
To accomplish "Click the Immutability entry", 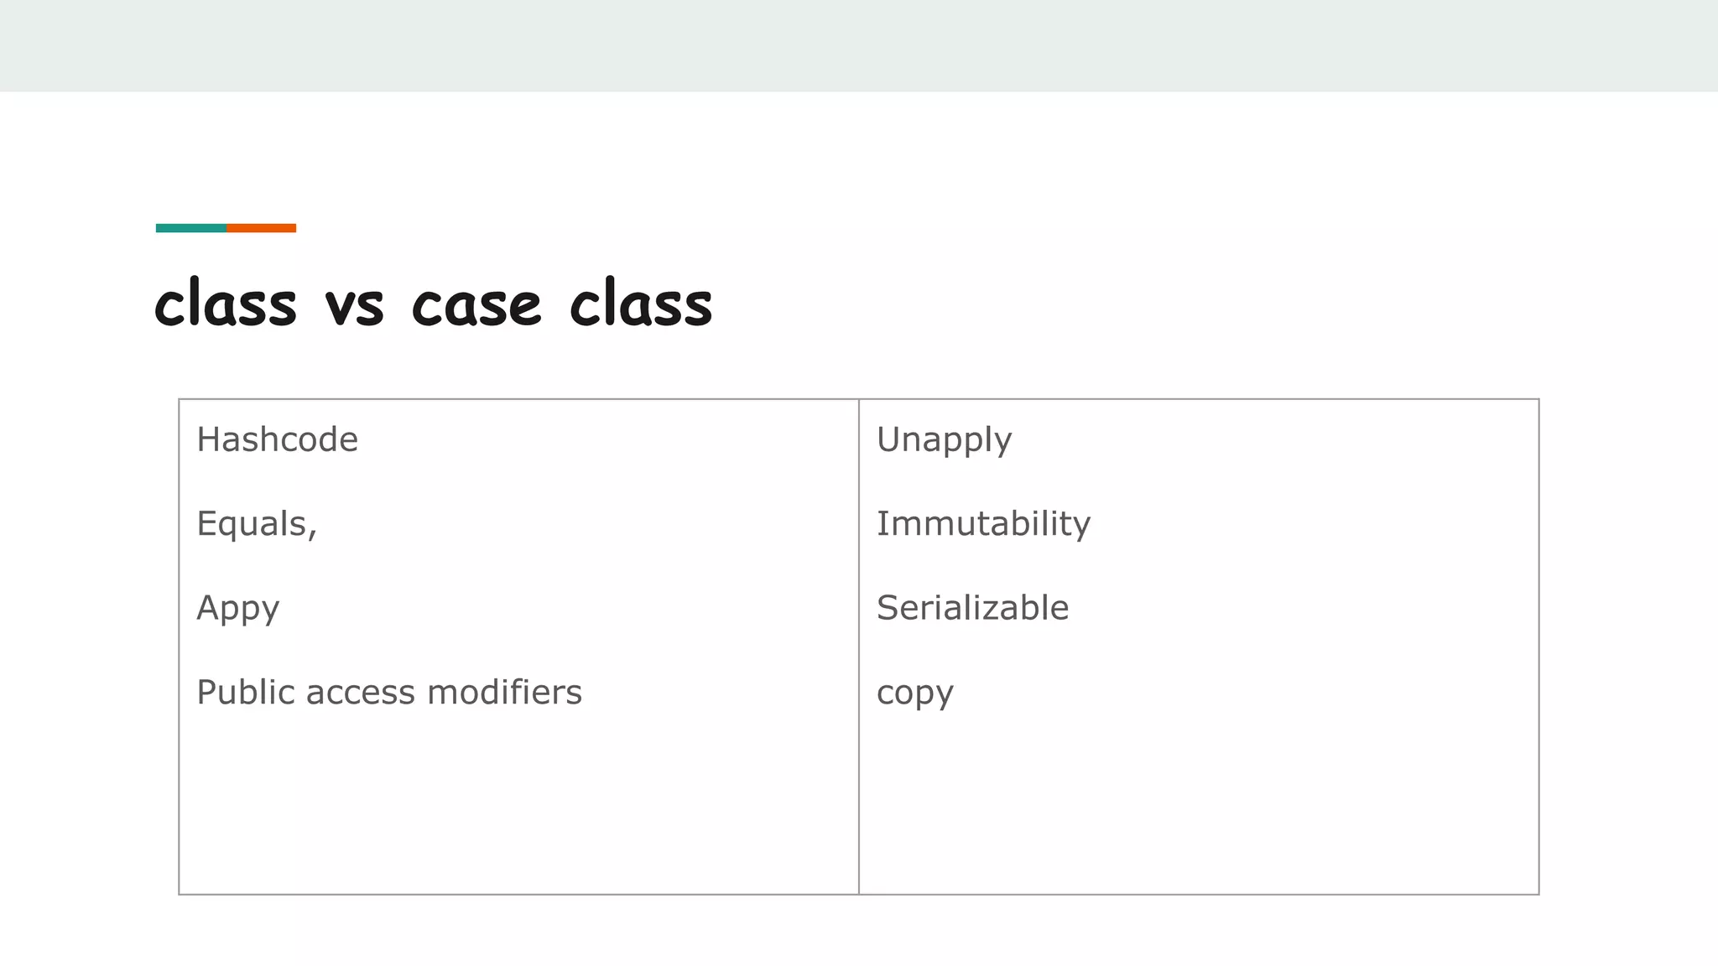I will click(983, 525).
